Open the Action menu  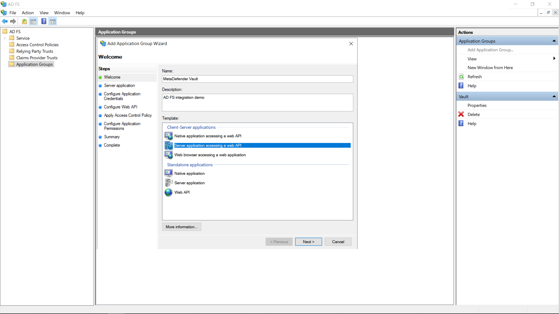click(28, 13)
